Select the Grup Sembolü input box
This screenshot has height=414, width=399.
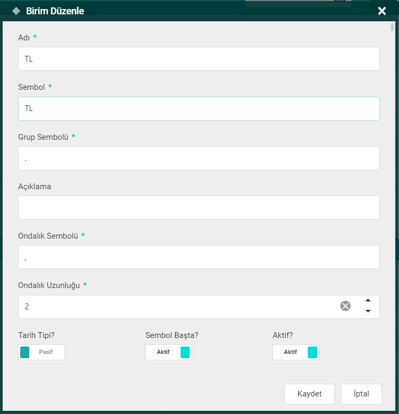point(198,158)
